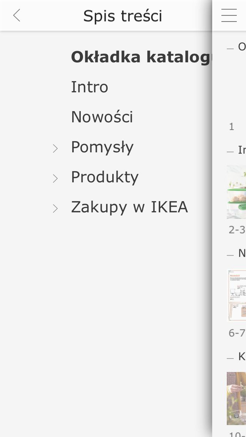The width and height of the screenshot is (246, 437).
Task: Select Zakupy w IKEA item
Action: tap(130, 207)
